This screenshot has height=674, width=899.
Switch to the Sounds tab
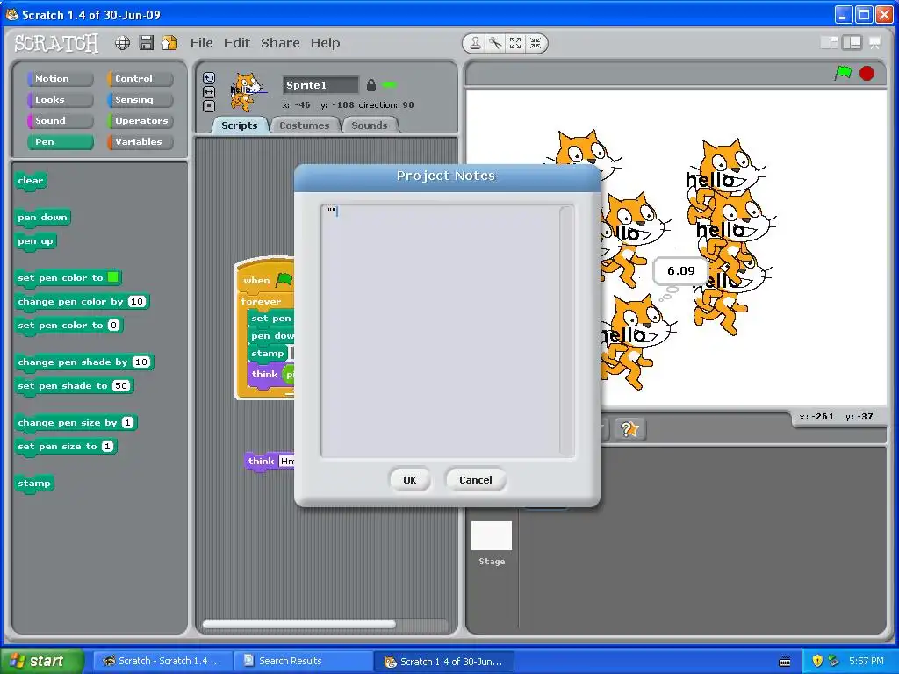[370, 125]
